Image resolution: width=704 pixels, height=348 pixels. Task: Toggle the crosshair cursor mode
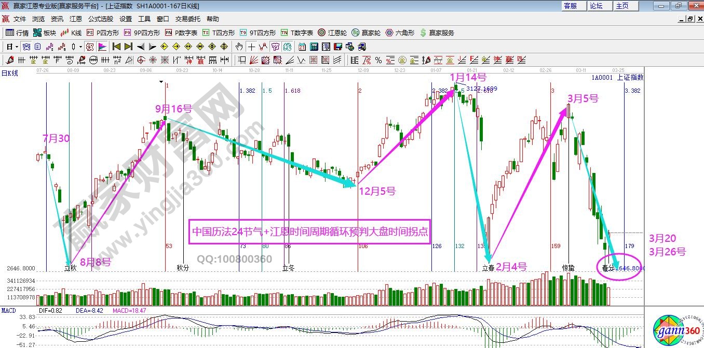[251, 47]
